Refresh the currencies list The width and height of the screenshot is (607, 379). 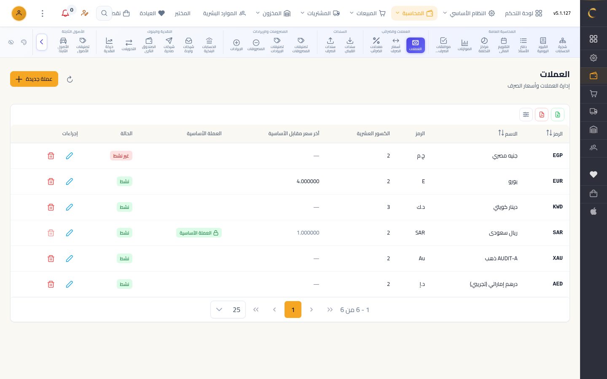(70, 79)
